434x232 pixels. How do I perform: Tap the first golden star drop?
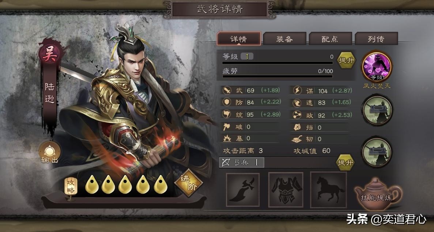click(92, 185)
